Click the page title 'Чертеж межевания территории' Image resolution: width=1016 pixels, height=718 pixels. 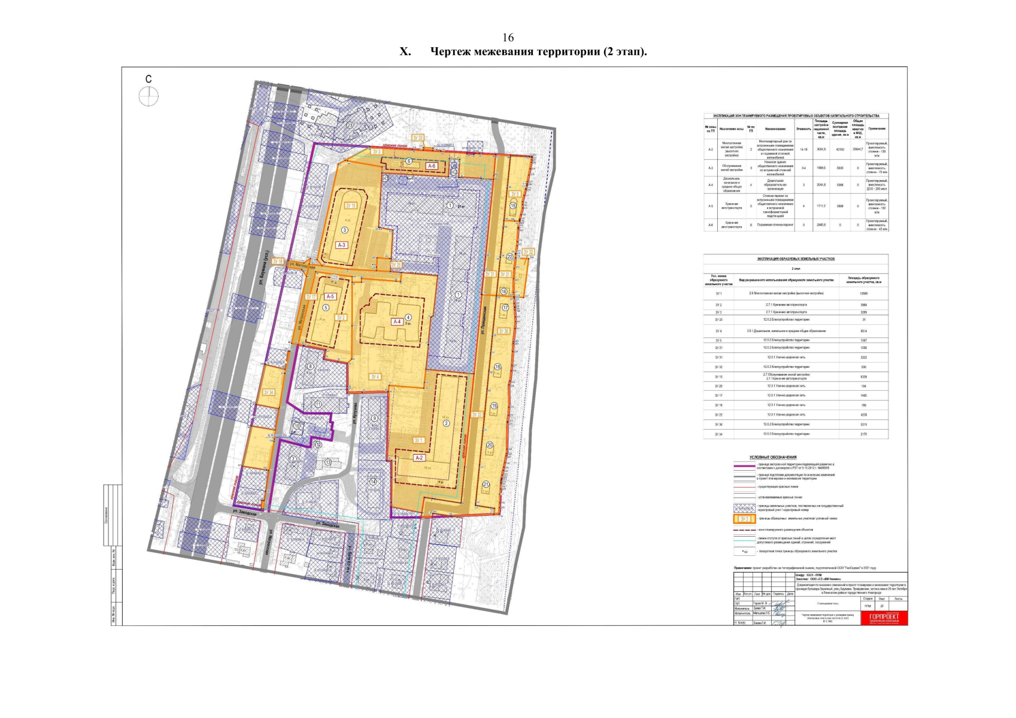[x=538, y=51]
